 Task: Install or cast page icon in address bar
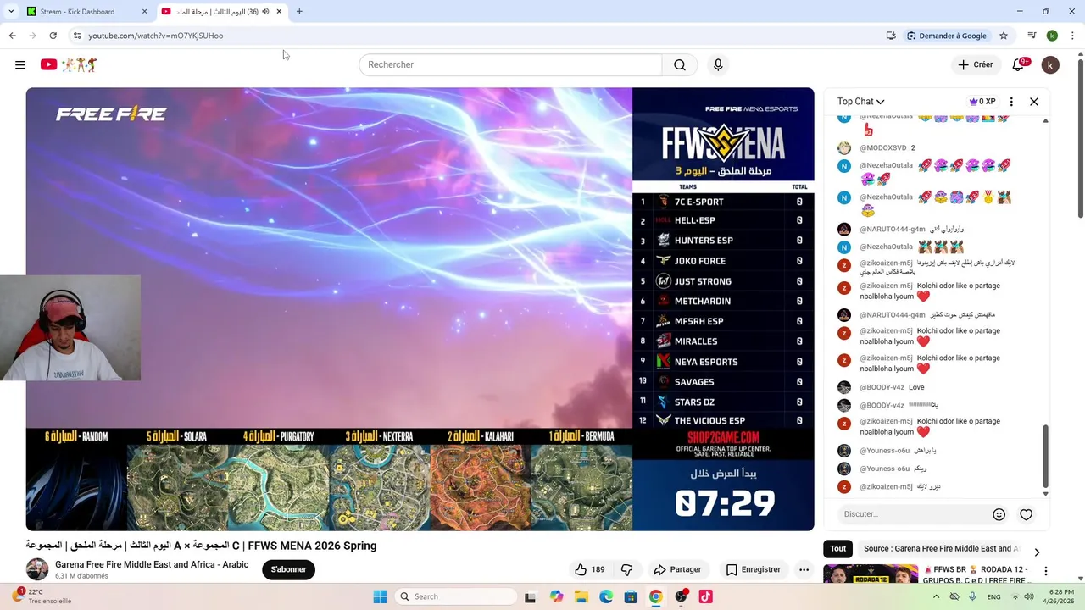[x=891, y=36]
